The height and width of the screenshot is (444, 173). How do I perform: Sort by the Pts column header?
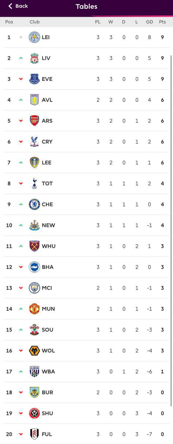(x=162, y=22)
